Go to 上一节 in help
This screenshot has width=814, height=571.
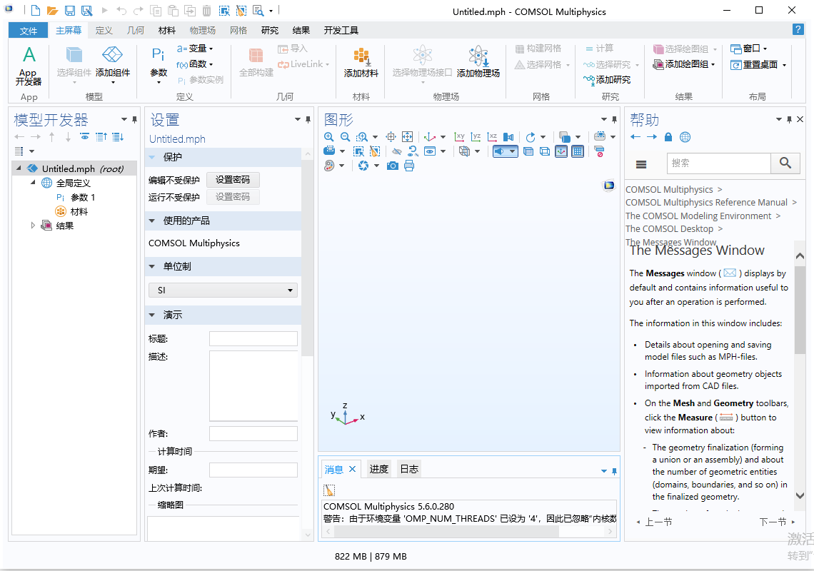click(654, 522)
